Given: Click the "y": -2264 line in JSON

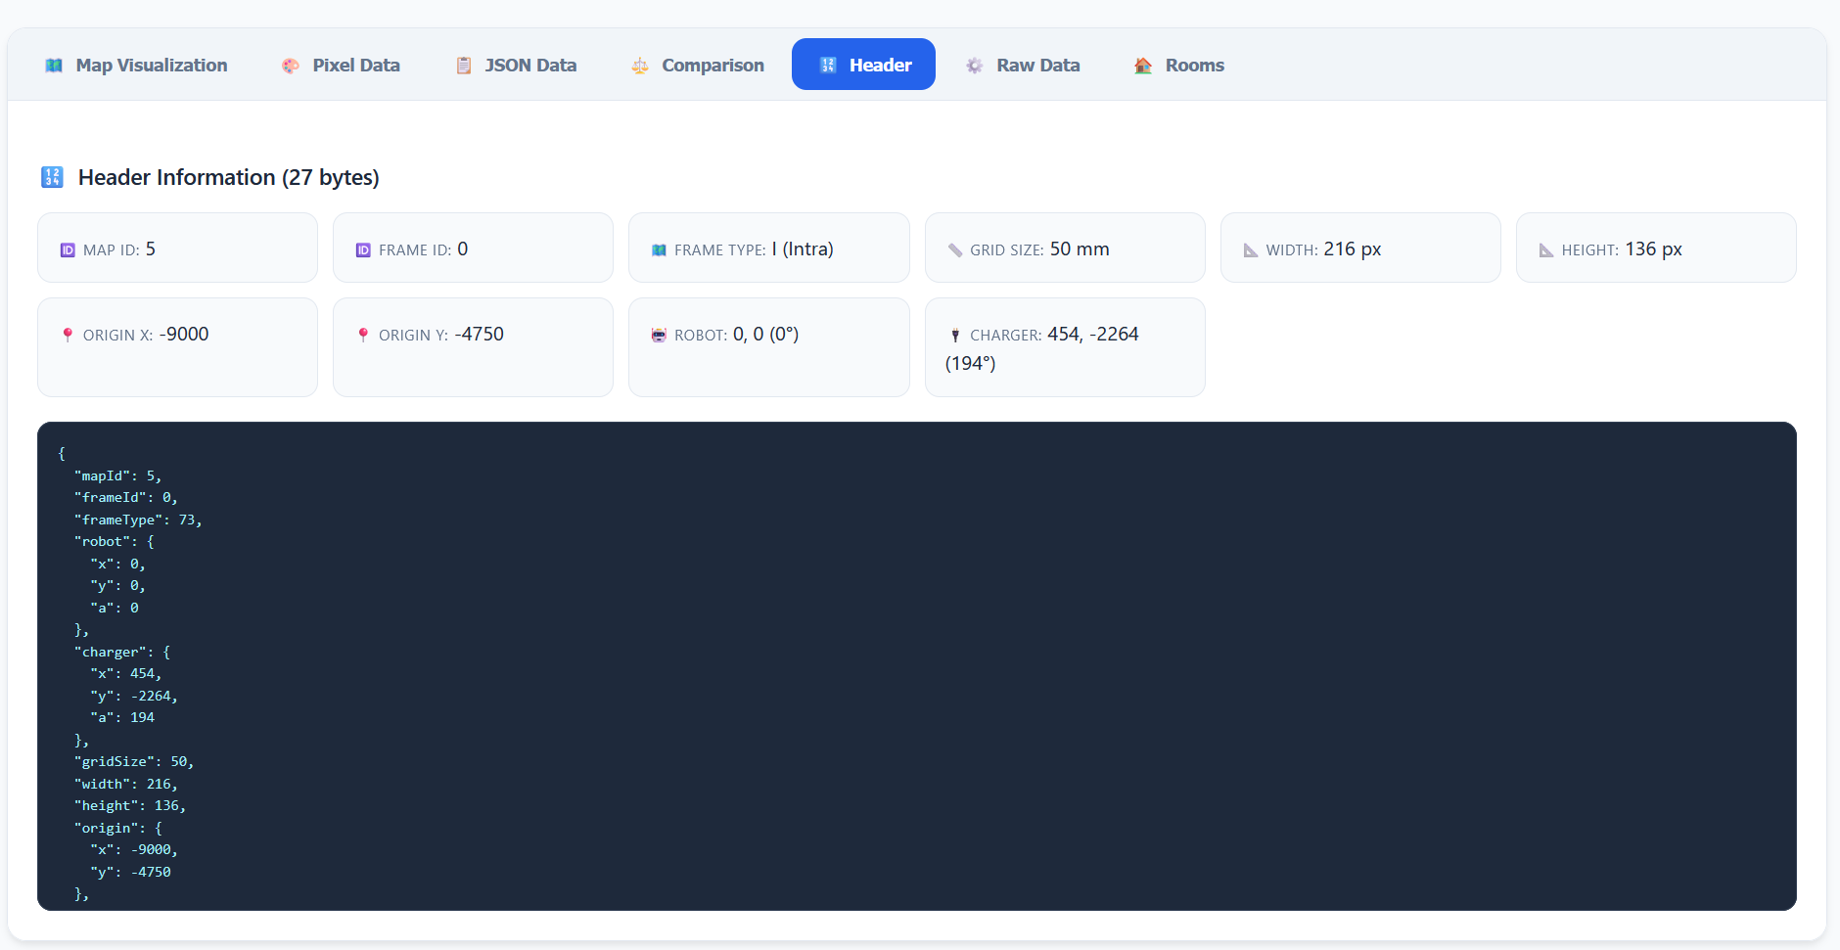Looking at the screenshot, I should point(134,697).
